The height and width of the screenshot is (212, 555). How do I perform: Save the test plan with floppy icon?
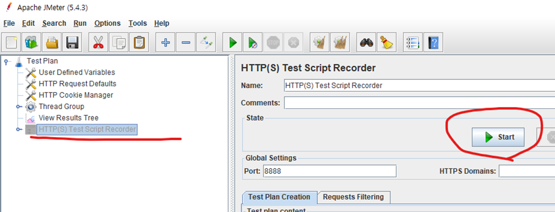(x=73, y=42)
